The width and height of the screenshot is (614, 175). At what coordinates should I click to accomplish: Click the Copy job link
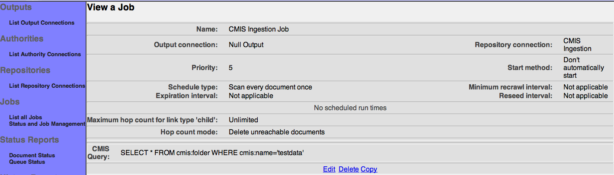369,169
